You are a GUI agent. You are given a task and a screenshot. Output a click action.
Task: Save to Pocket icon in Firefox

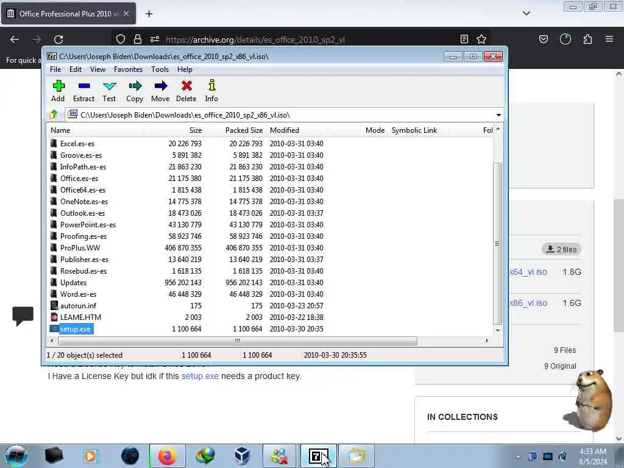pos(543,39)
